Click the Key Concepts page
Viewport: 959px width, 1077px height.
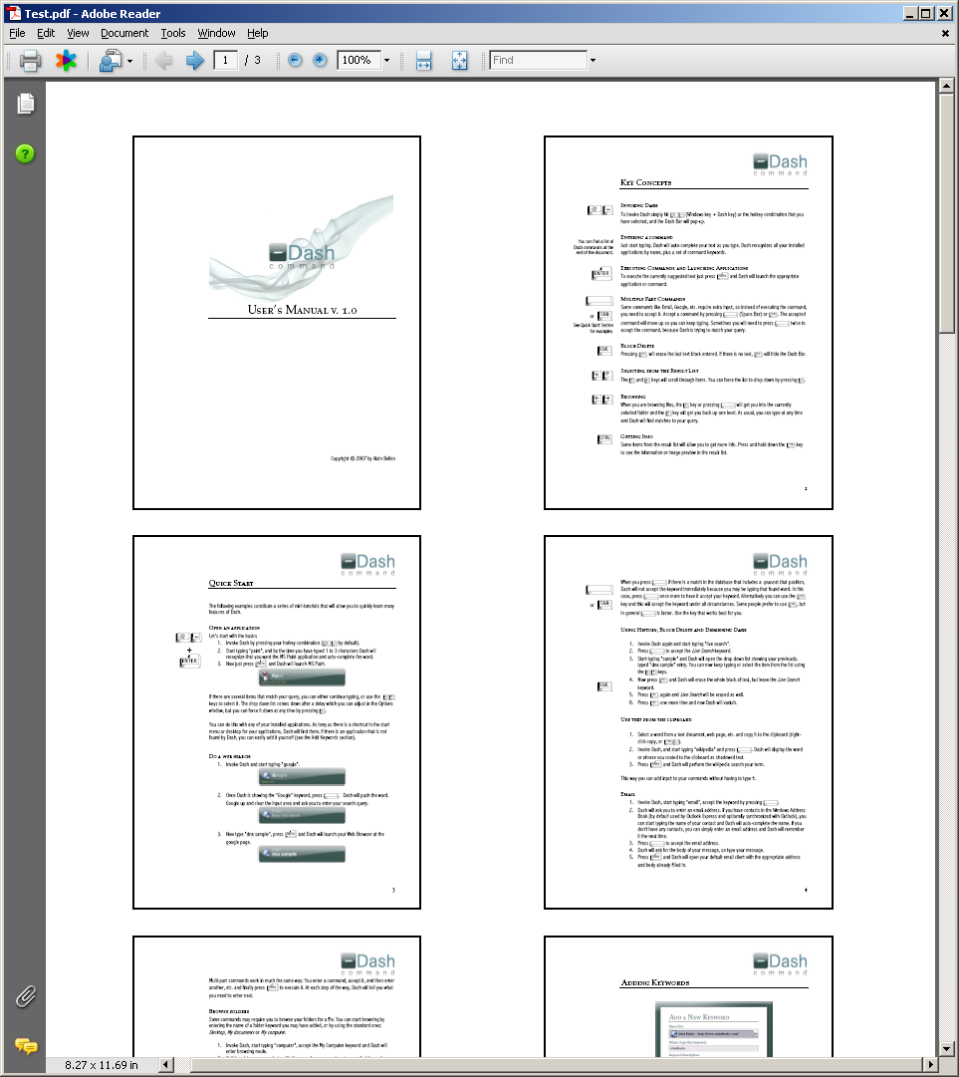tap(688, 323)
